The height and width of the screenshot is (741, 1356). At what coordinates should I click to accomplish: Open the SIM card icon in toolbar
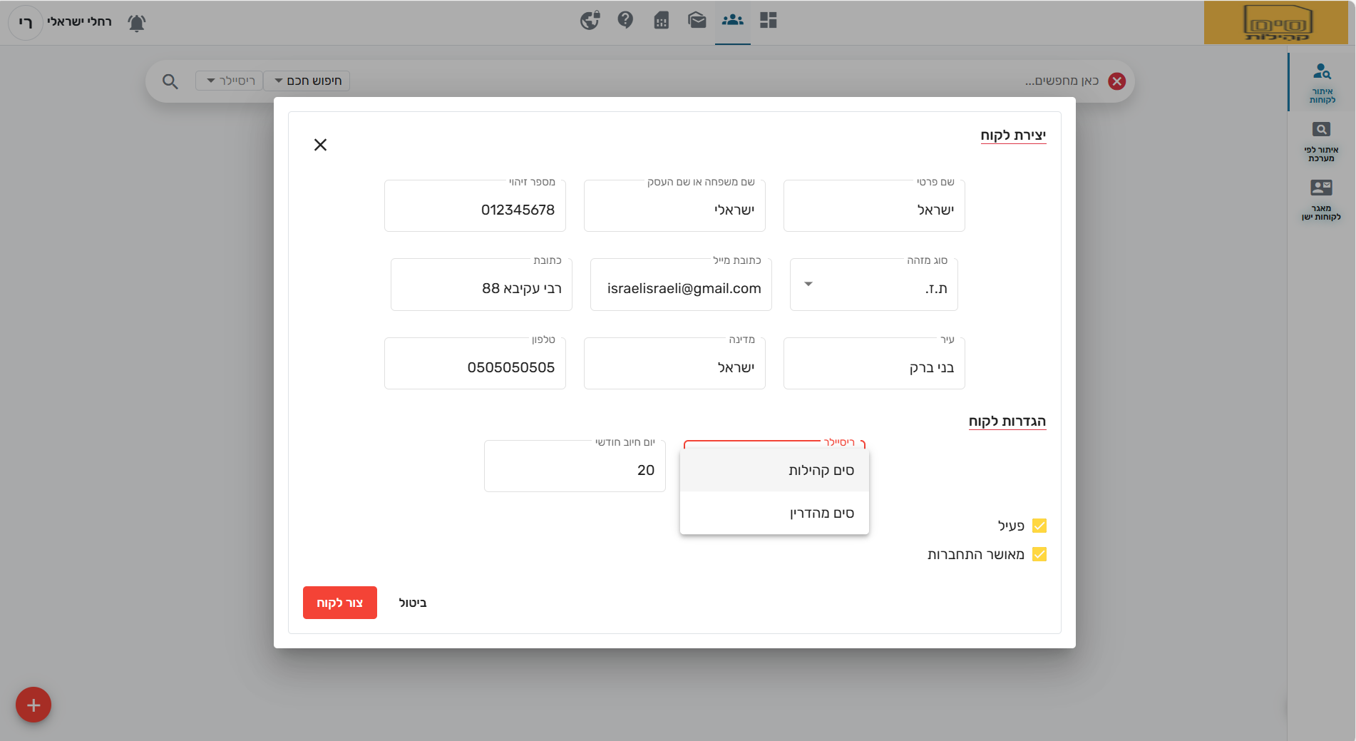pos(661,20)
